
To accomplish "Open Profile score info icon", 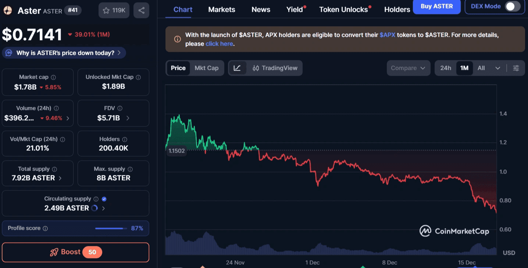I will (x=45, y=228).
